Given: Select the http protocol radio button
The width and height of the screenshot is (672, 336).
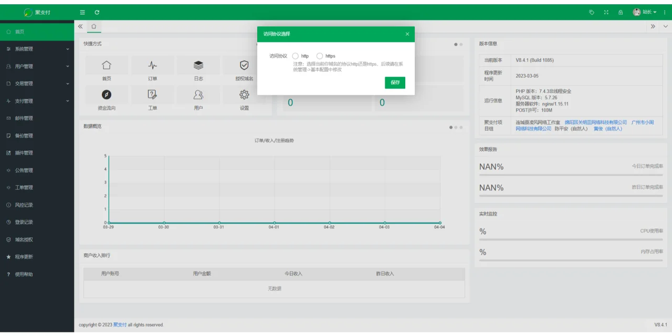Looking at the screenshot, I should point(296,56).
